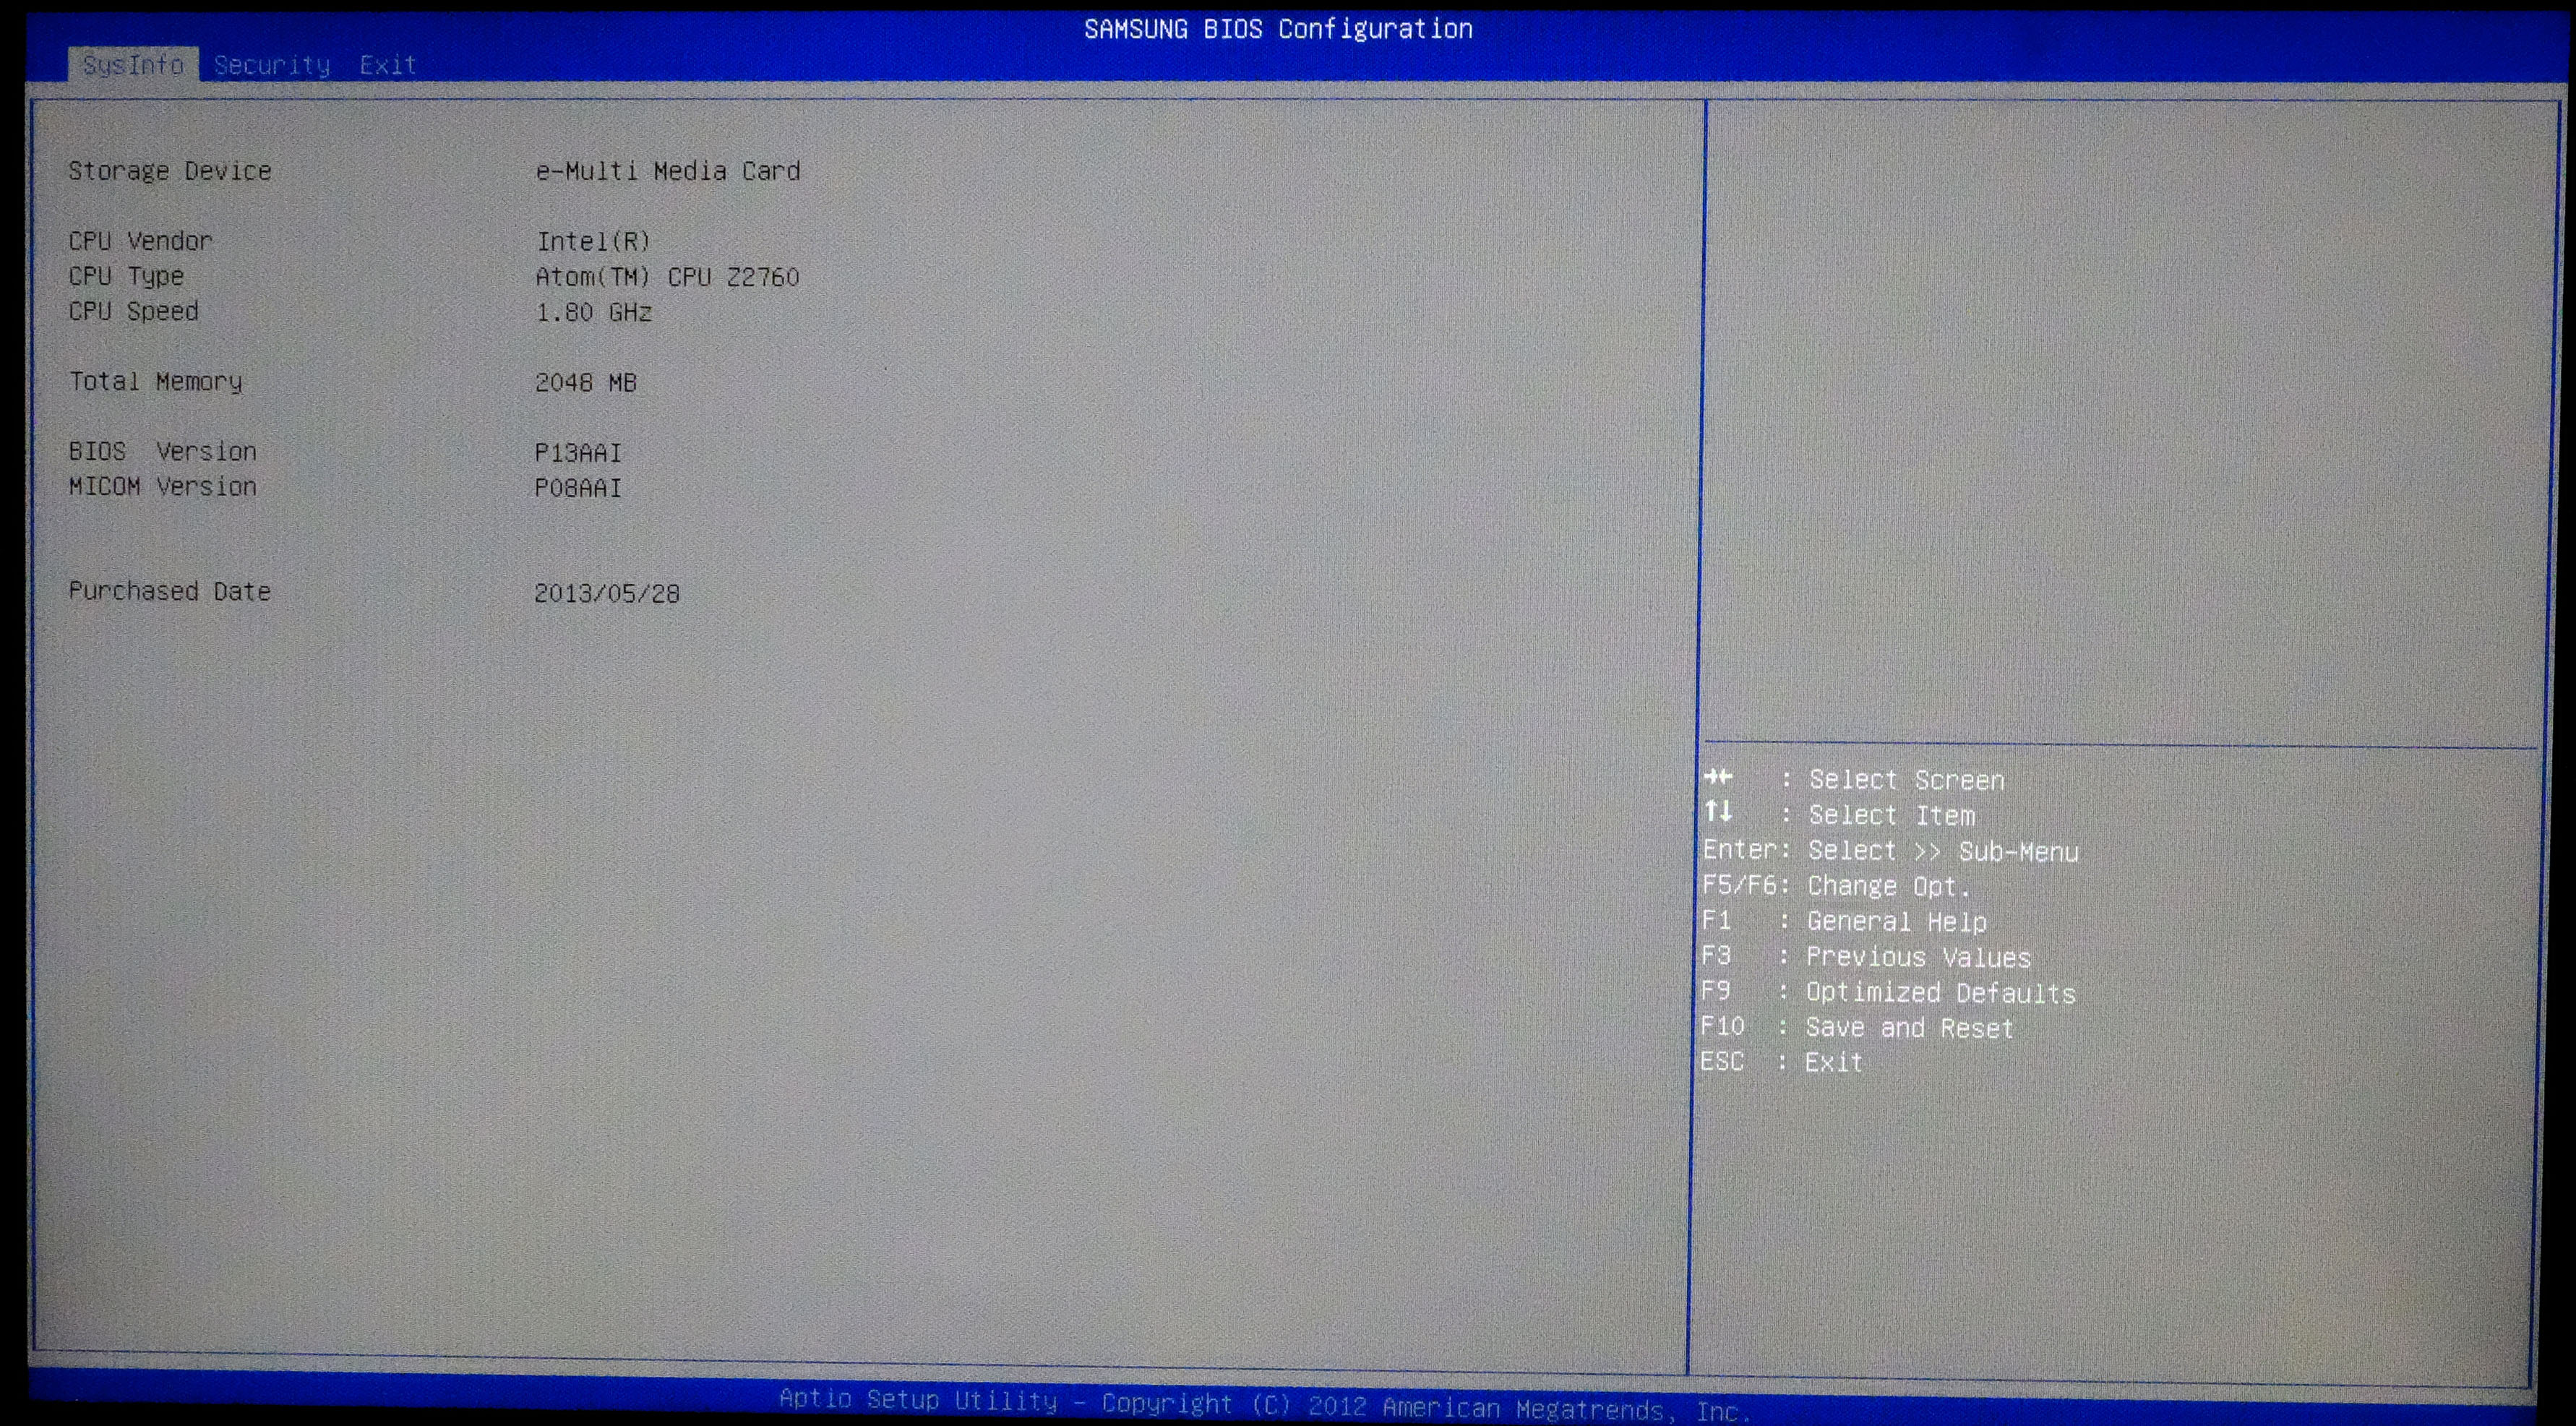Click the F3 Previous Values hint
Viewport: 2576px width, 1426px height.
click(x=1866, y=957)
